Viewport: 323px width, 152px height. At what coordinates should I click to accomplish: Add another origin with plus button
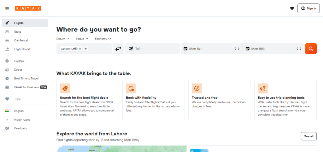pyautogui.click(x=86, y=49)
